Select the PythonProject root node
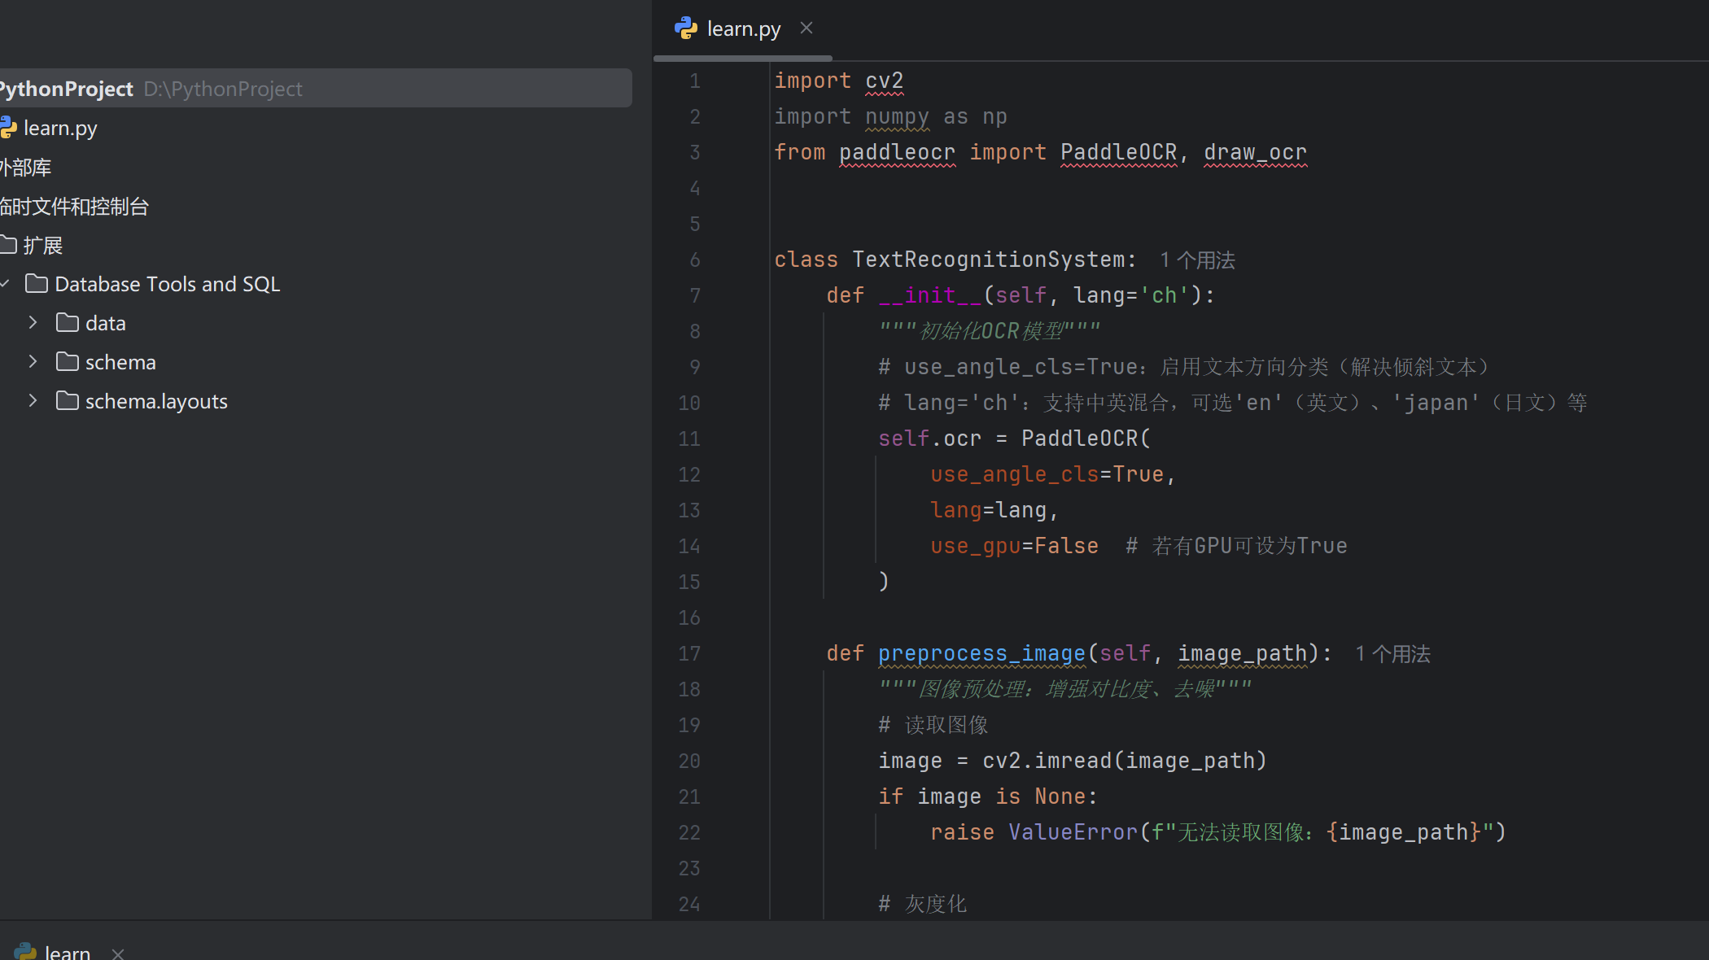1709x960 pixels. [67, 89]
